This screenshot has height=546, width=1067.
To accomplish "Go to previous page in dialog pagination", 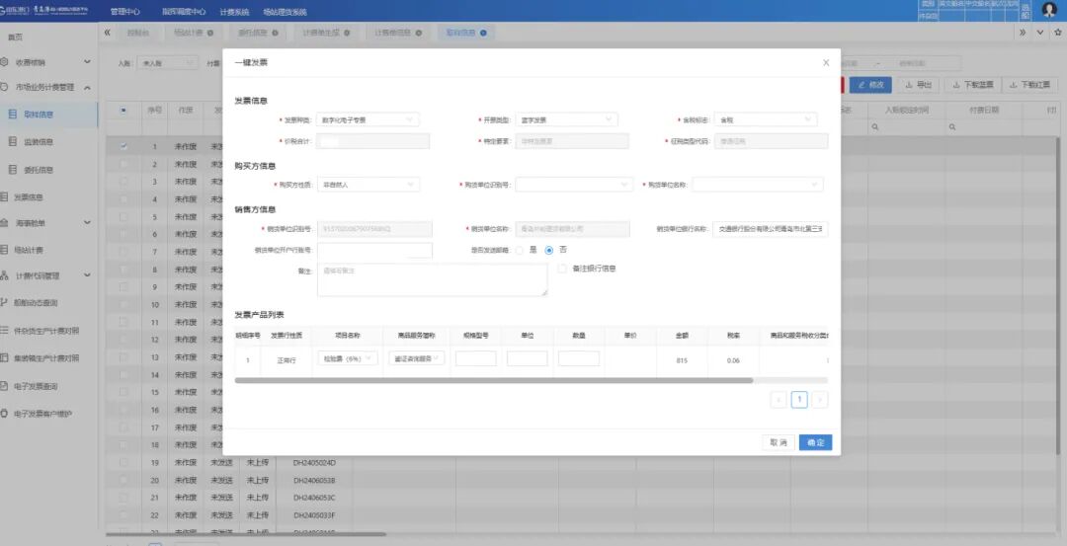I will click(x=779, y=400).
